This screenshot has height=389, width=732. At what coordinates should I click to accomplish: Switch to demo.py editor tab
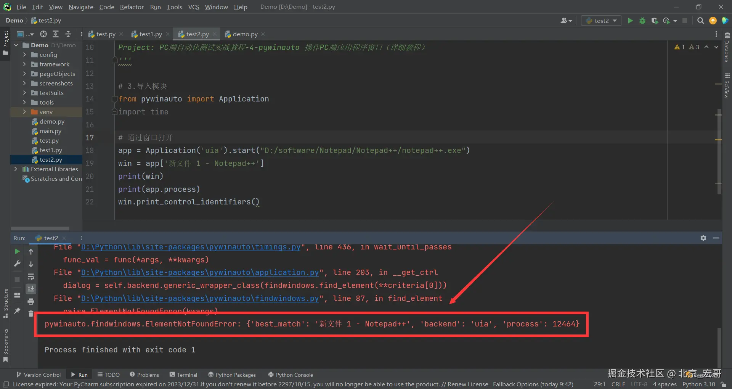245,34
